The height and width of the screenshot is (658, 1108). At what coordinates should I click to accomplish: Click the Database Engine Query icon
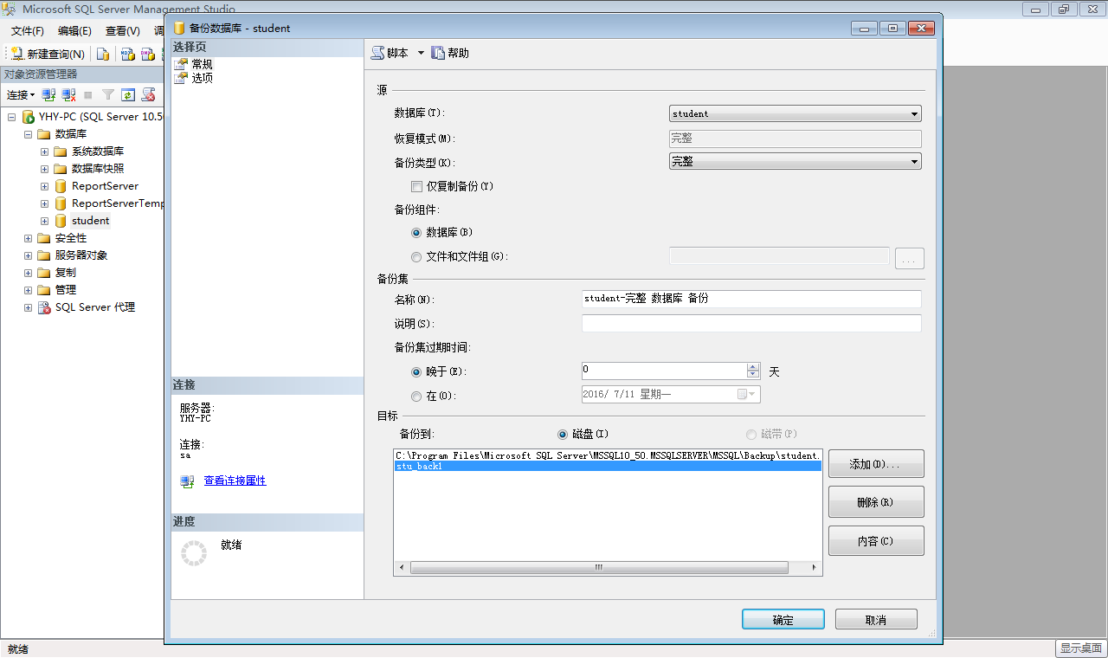(102, 54)
